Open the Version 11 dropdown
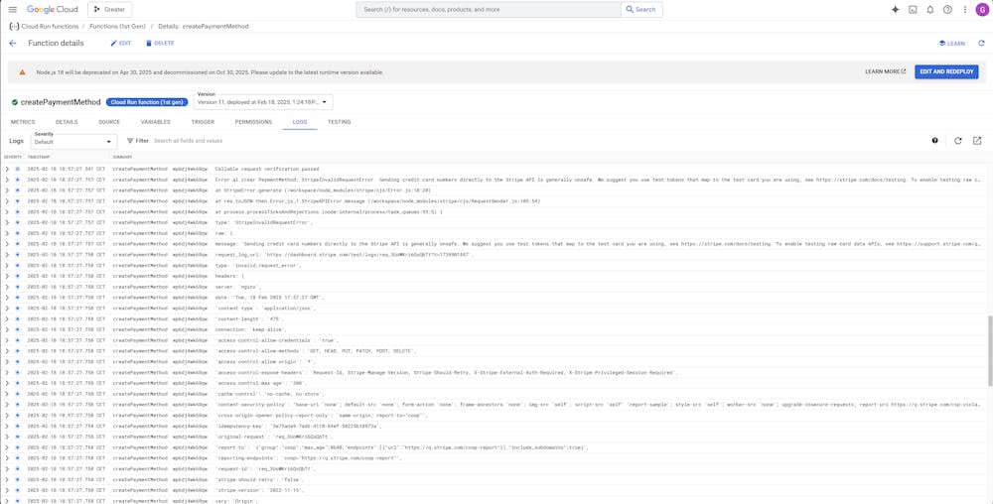The height and width of the screenshot is (504, 993). [x=263, y=102]
